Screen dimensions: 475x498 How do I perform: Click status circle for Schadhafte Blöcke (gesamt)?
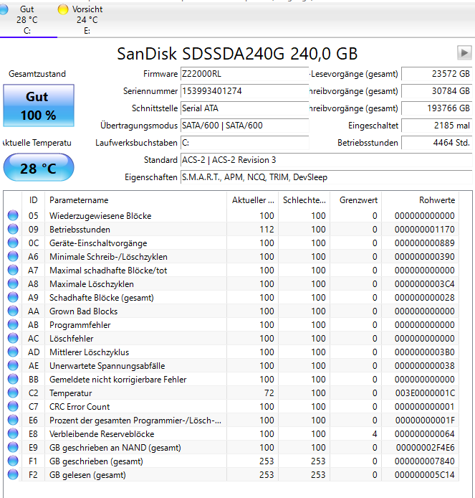[x=13, y=297]
